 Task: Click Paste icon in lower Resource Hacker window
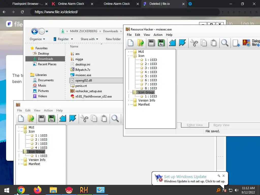[x=104, y=119]
